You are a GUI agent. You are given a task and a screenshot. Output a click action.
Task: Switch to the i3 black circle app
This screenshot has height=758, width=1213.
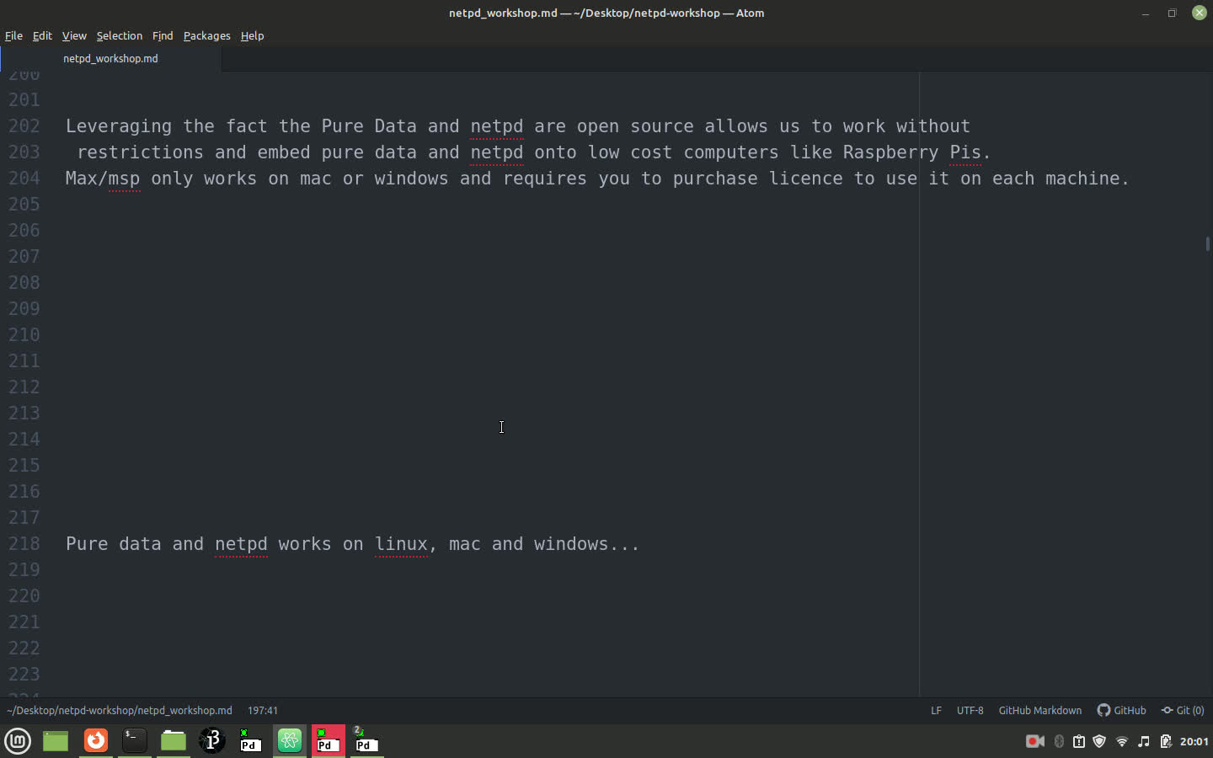(x=212, y=740)
